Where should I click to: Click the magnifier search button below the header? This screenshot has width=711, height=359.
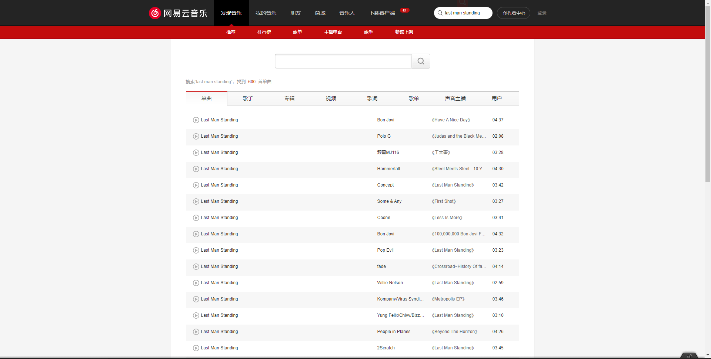[x=421, y=61]
